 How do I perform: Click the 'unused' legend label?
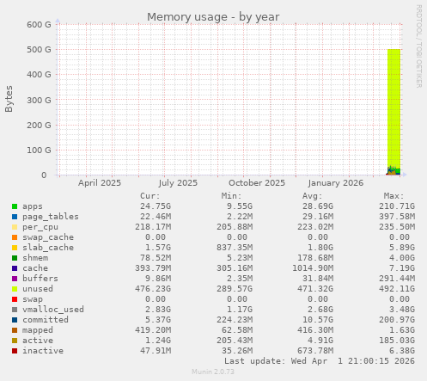pyautogui.click(x=38, y=289)
